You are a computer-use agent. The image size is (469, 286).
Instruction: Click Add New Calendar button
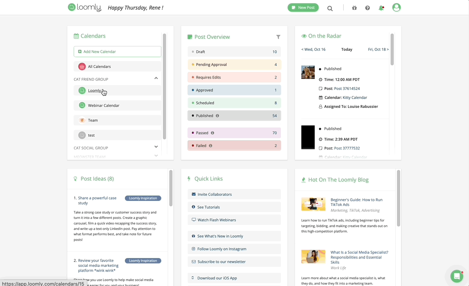pos(117,52)
